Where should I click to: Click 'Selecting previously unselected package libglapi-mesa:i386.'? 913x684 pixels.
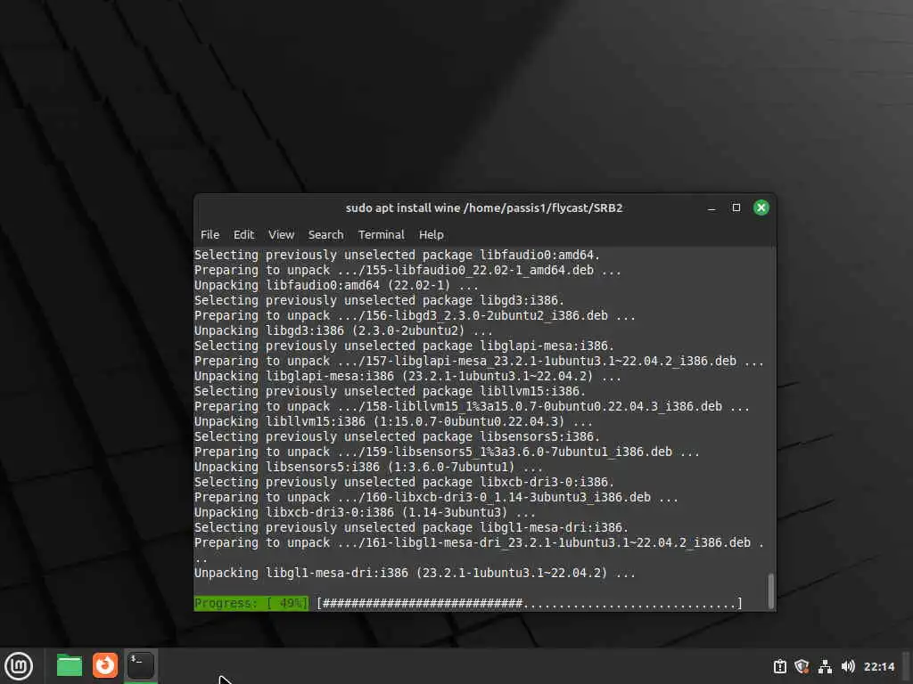click(404, 346)
